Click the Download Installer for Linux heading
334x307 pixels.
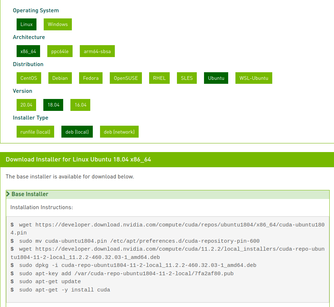click(x=78, y=160)
